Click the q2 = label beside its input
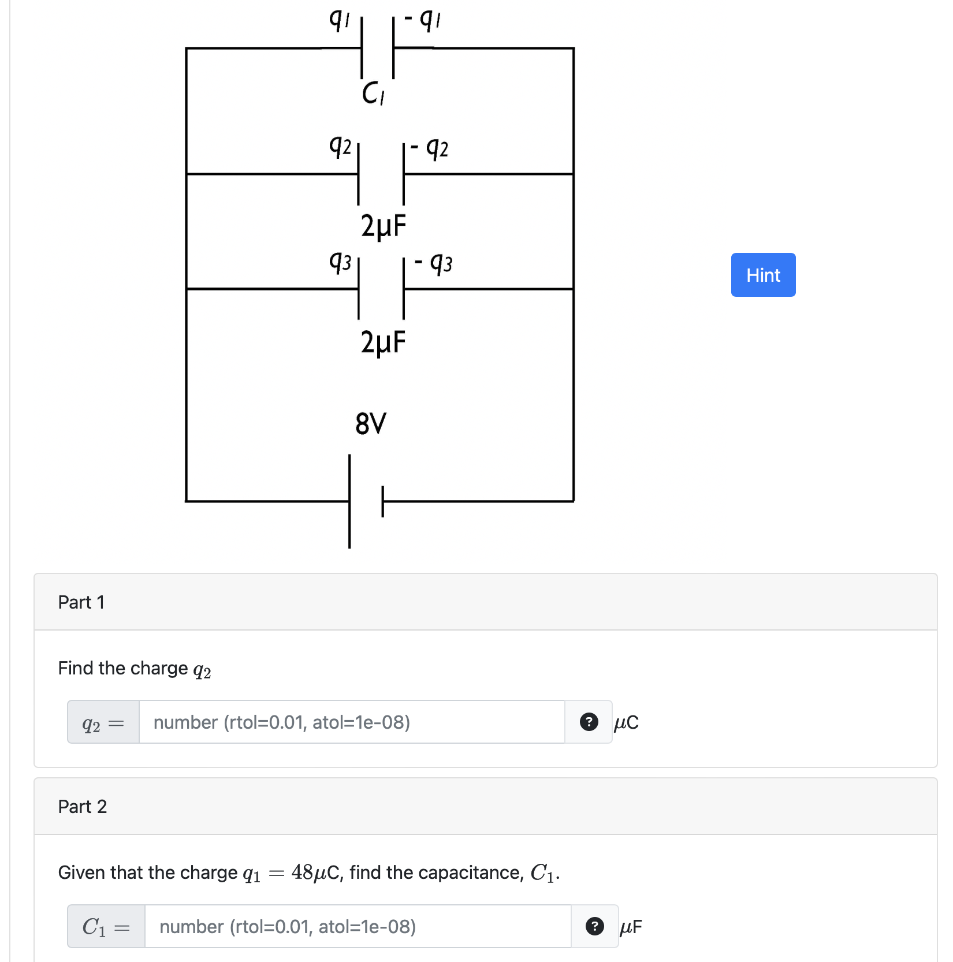The image size is (953, 962). pos(101,722)
